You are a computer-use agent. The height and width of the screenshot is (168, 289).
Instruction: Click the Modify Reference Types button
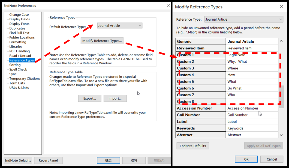(x=102, y=41)
